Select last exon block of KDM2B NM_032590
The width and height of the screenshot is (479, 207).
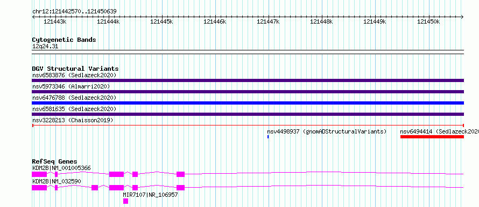pos(180,188)
